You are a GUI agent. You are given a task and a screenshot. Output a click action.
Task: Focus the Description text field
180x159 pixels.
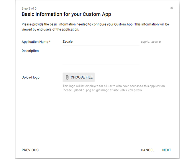(x=101, y=57)
